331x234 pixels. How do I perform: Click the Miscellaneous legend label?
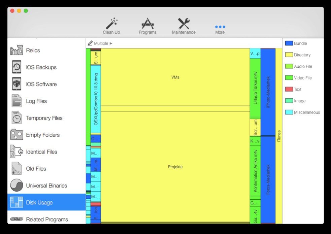(307, 112)
